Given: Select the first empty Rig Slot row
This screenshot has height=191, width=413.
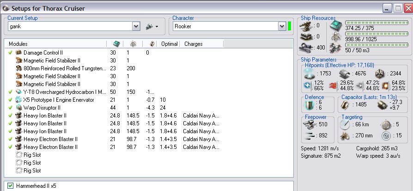Looking at the screenshot, I should (149, 155).
